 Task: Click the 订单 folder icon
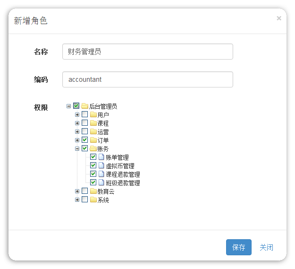pos(93,140)
